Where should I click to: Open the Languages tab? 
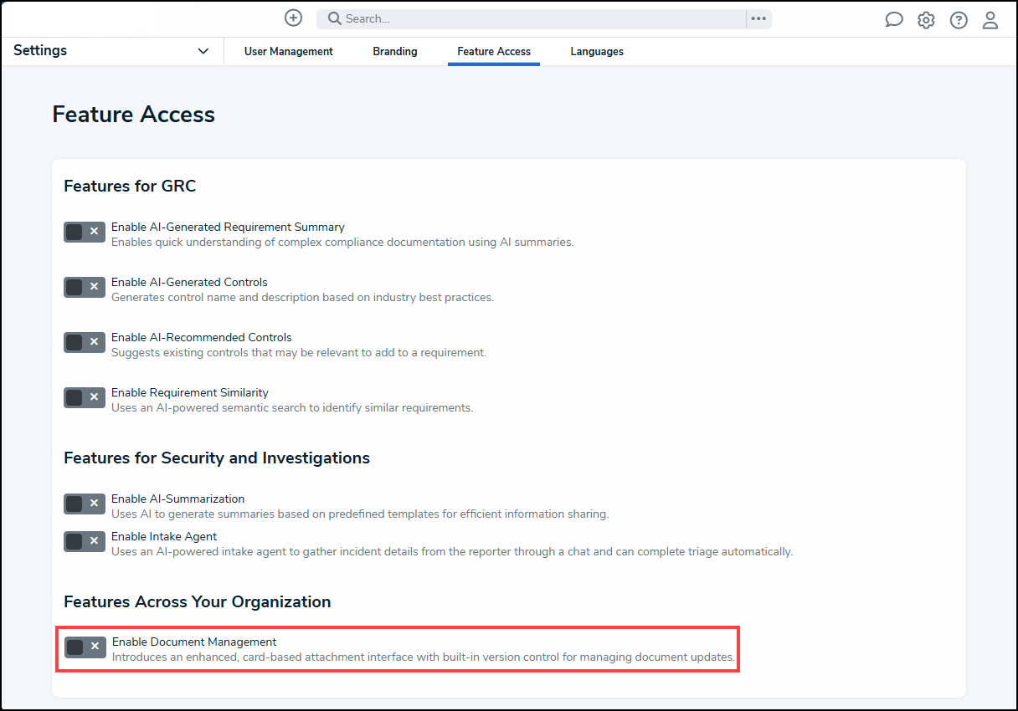pyautogui.click(x=597, y=51)
